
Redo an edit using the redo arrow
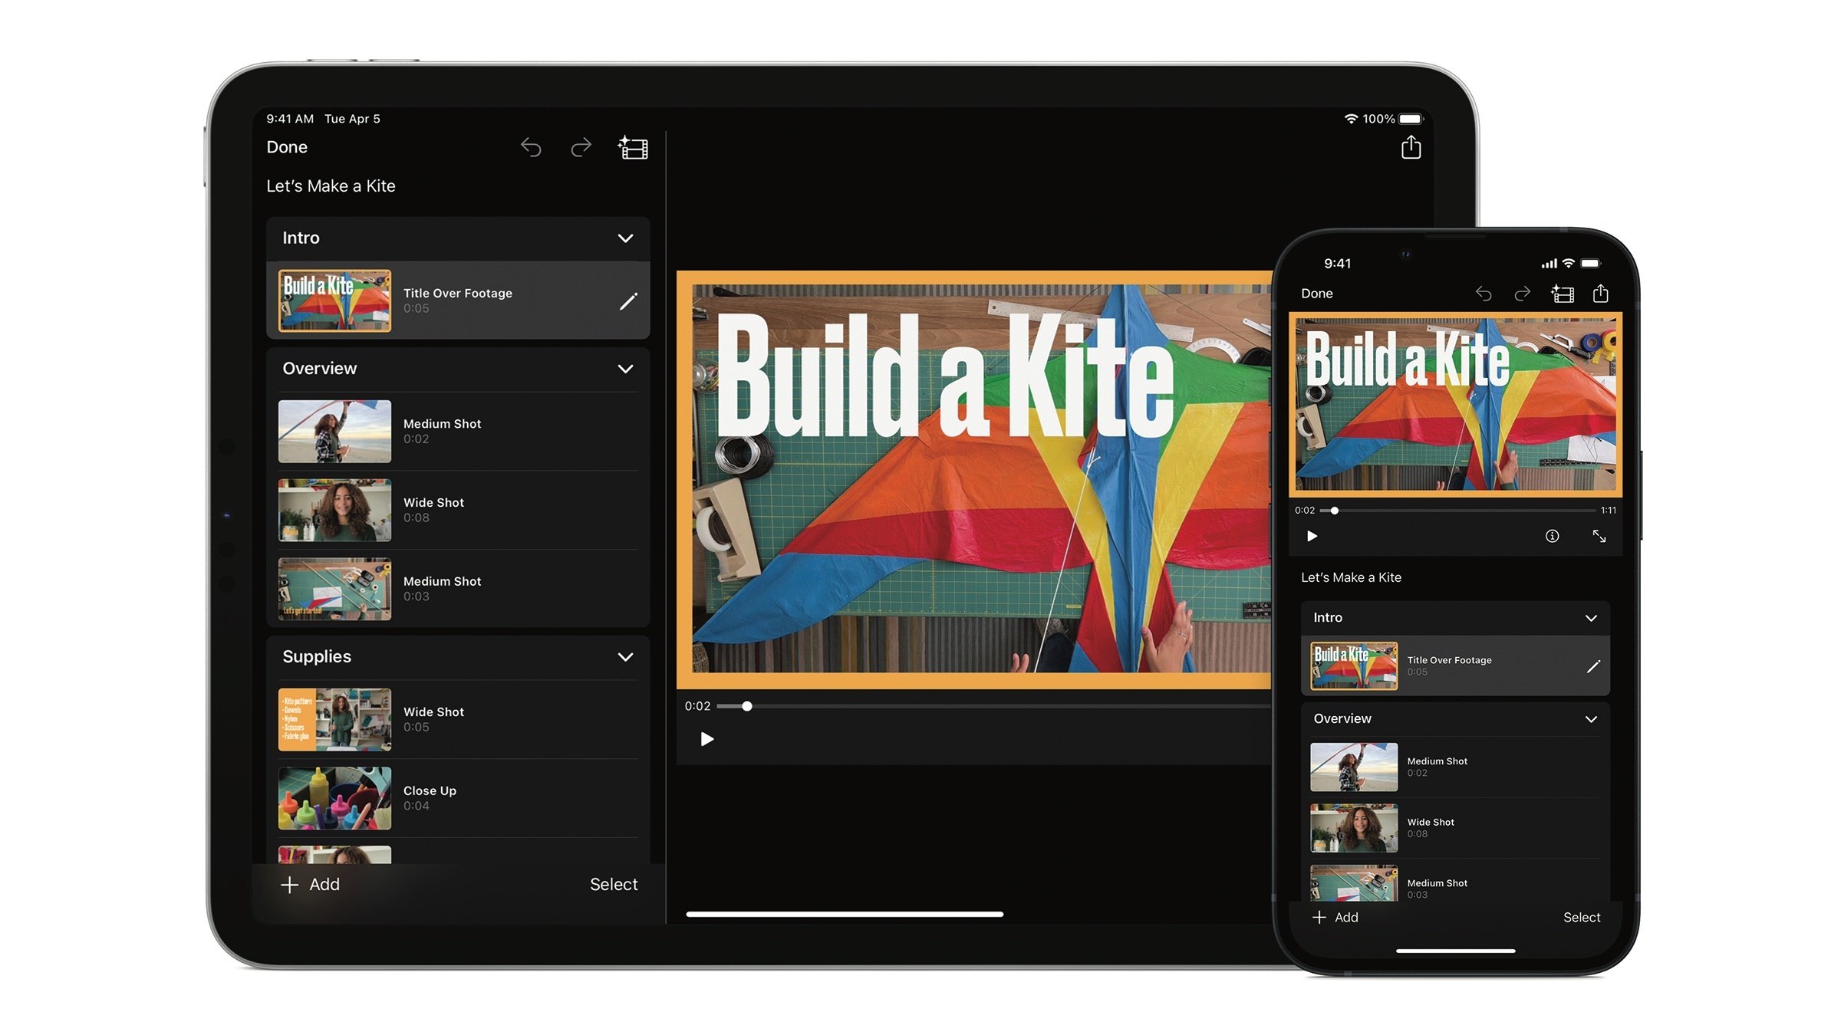coord(581,147)
